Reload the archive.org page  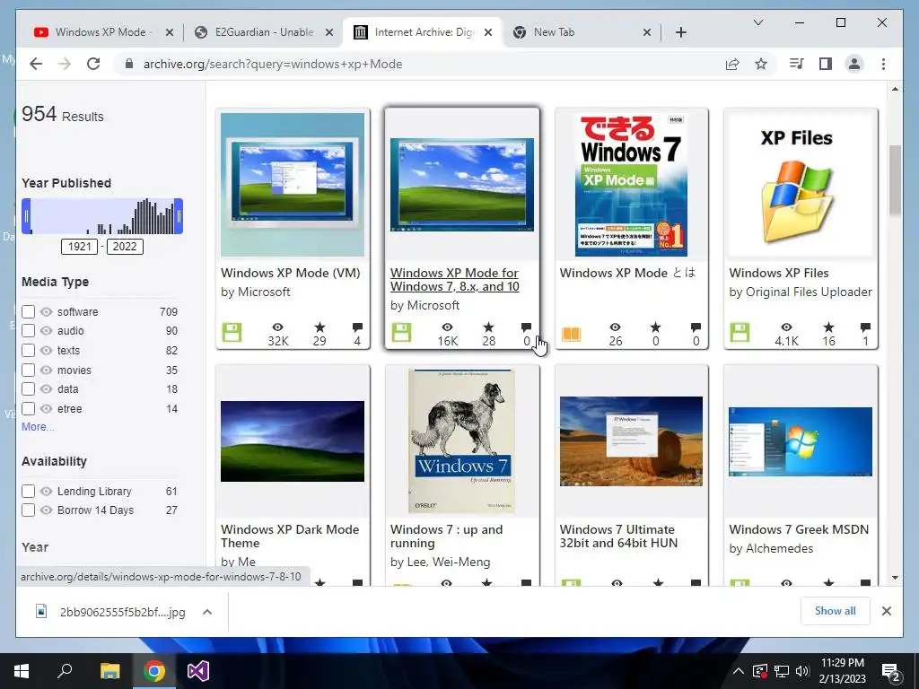[x=93, y=64]
